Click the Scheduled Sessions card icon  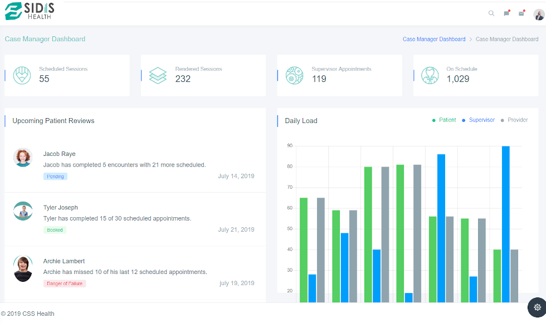point(22,75)
